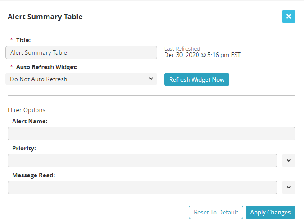Expand the Message Read dropdown arrow button
Screen dimensions: 304x223
coord(288,188)
